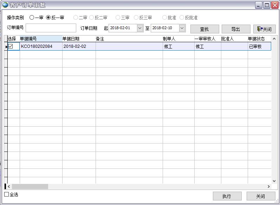Uncheck the KCO180202084 row checkbox
This screenshot has width=280, height=205.
(11, 46)
